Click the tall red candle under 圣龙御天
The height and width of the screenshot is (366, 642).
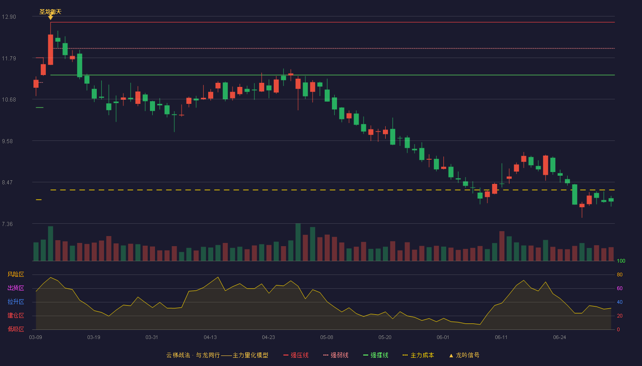tap(50, 49)
